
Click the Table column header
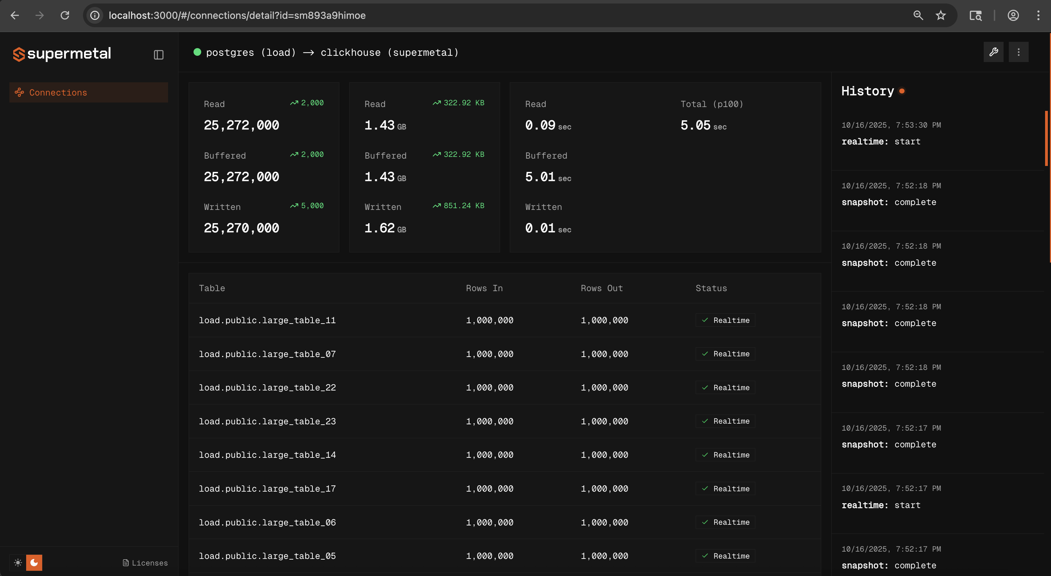[212, 288]
